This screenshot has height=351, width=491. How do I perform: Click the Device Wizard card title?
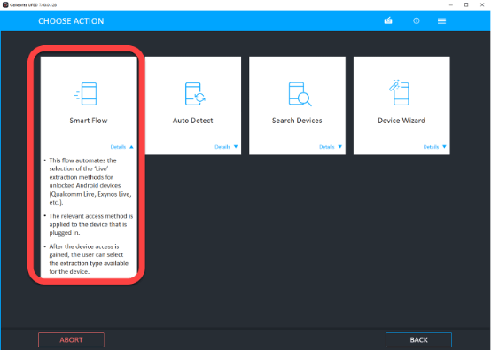[401, 121]
